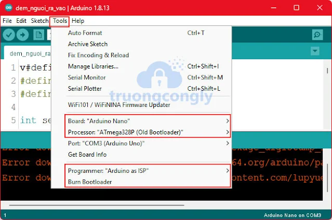Open the tab dropdown arrow button

(315, 51)
